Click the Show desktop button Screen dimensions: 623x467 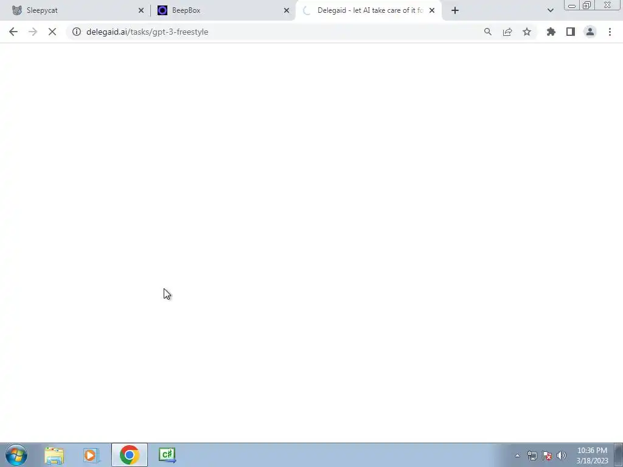619,455
